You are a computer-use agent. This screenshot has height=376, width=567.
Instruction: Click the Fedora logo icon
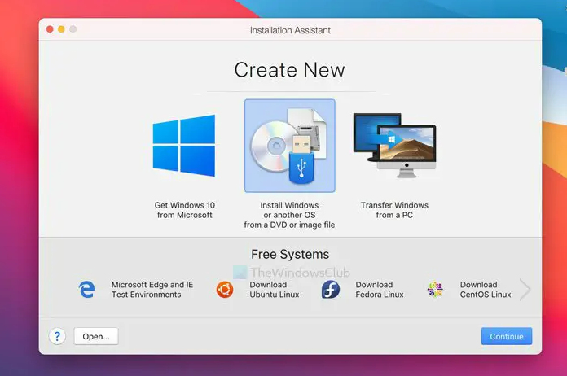pos(331,289)
